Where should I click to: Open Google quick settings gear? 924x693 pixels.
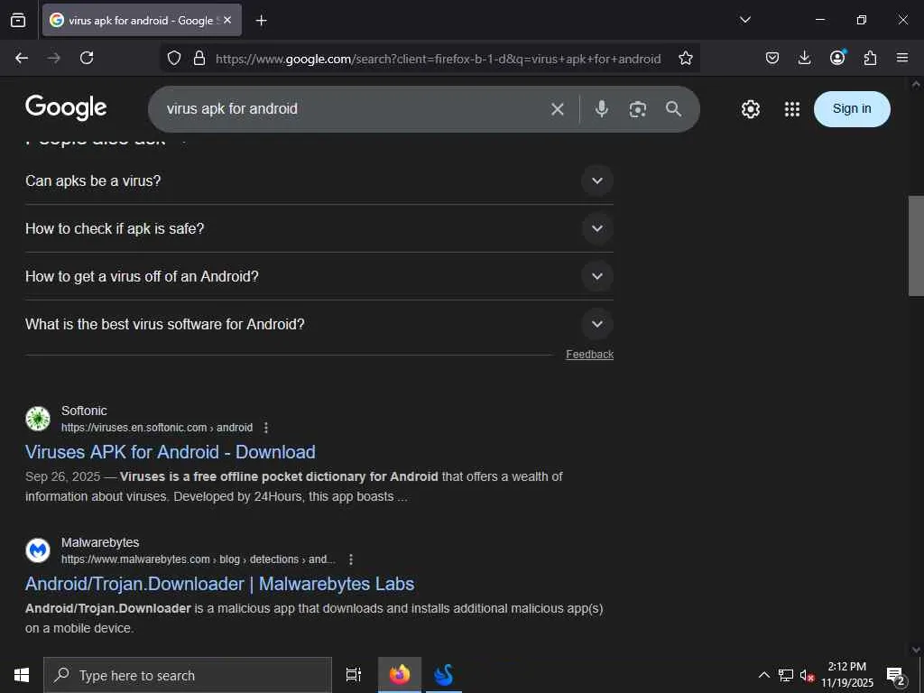[750, 109]
